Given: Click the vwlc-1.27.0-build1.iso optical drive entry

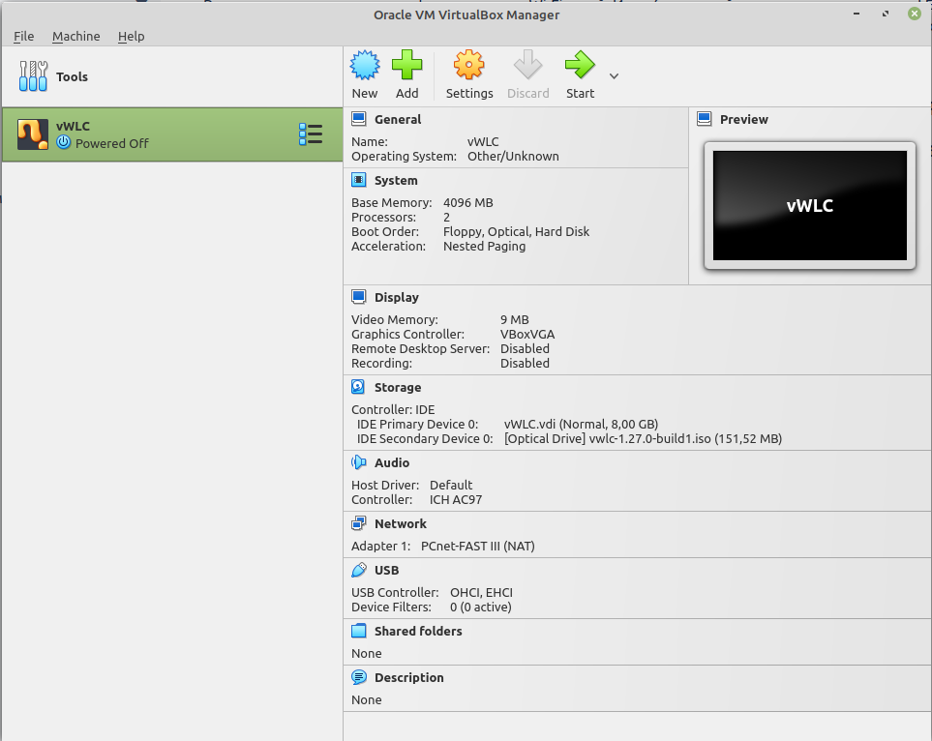Looking at the screenshot, I should 644,438.
